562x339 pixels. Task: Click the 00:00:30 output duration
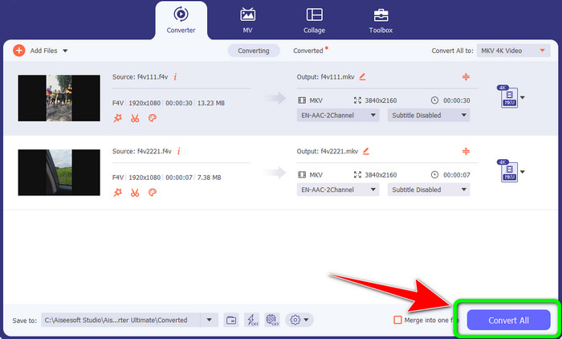(x=457, y=100)
